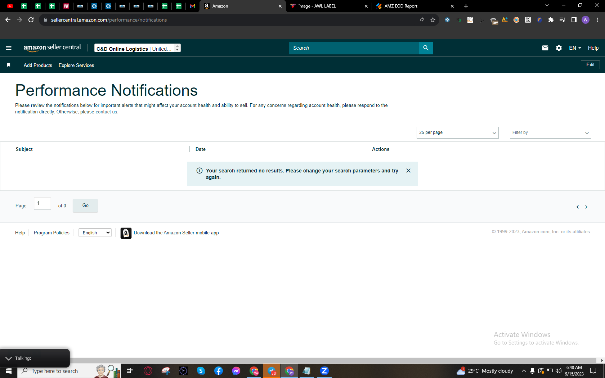
Task: Click the info icon in the alert
Action: click(199, 171)
